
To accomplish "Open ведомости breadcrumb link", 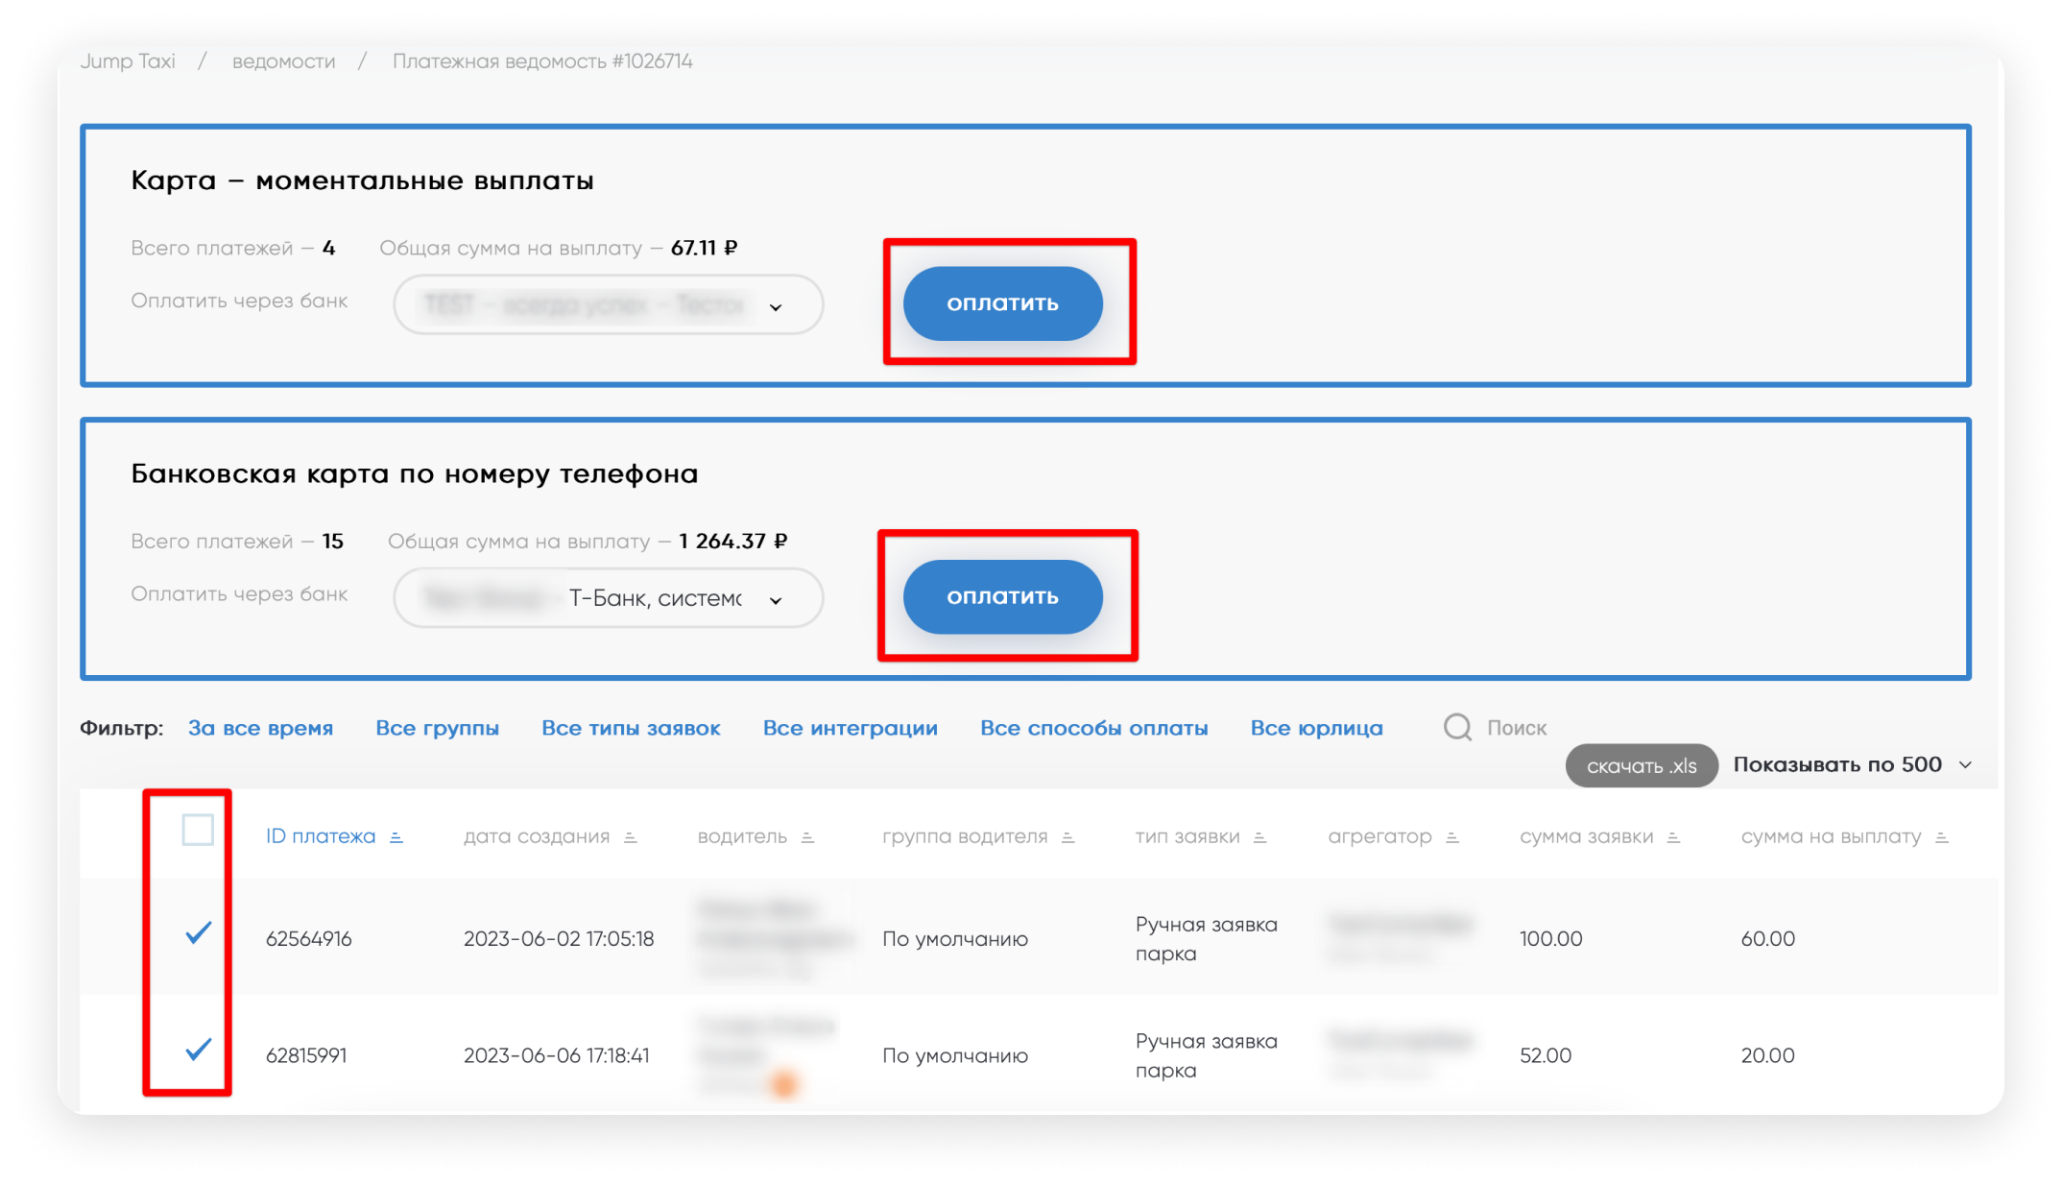I will click(x=283, y=61).
